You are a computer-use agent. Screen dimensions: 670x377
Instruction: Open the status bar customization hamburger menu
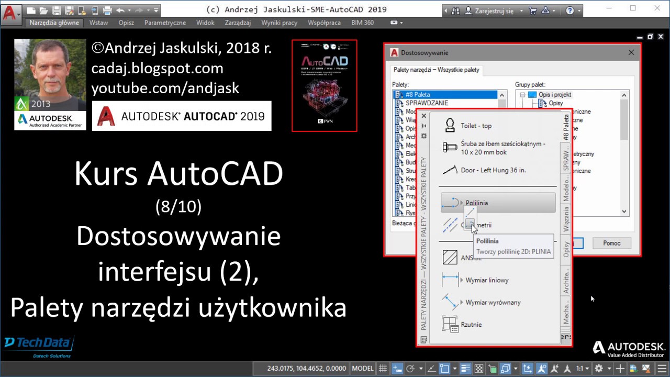click(x=662, y=368)
